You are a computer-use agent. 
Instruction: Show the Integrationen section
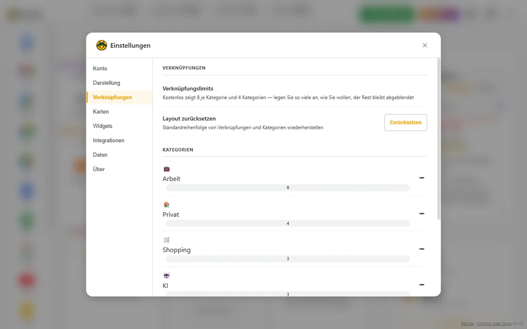point(119,141)
